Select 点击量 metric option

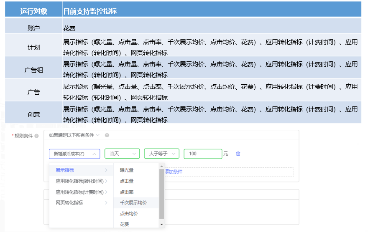pyautogui.click(x=127, y=181)
